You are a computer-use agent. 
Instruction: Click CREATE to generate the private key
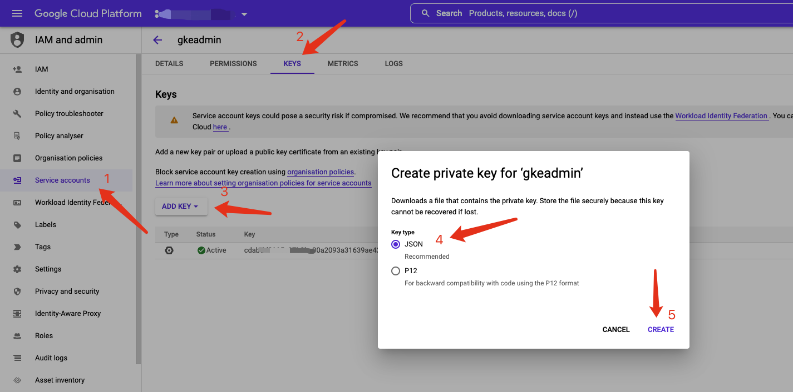click(x=661, y=329)
